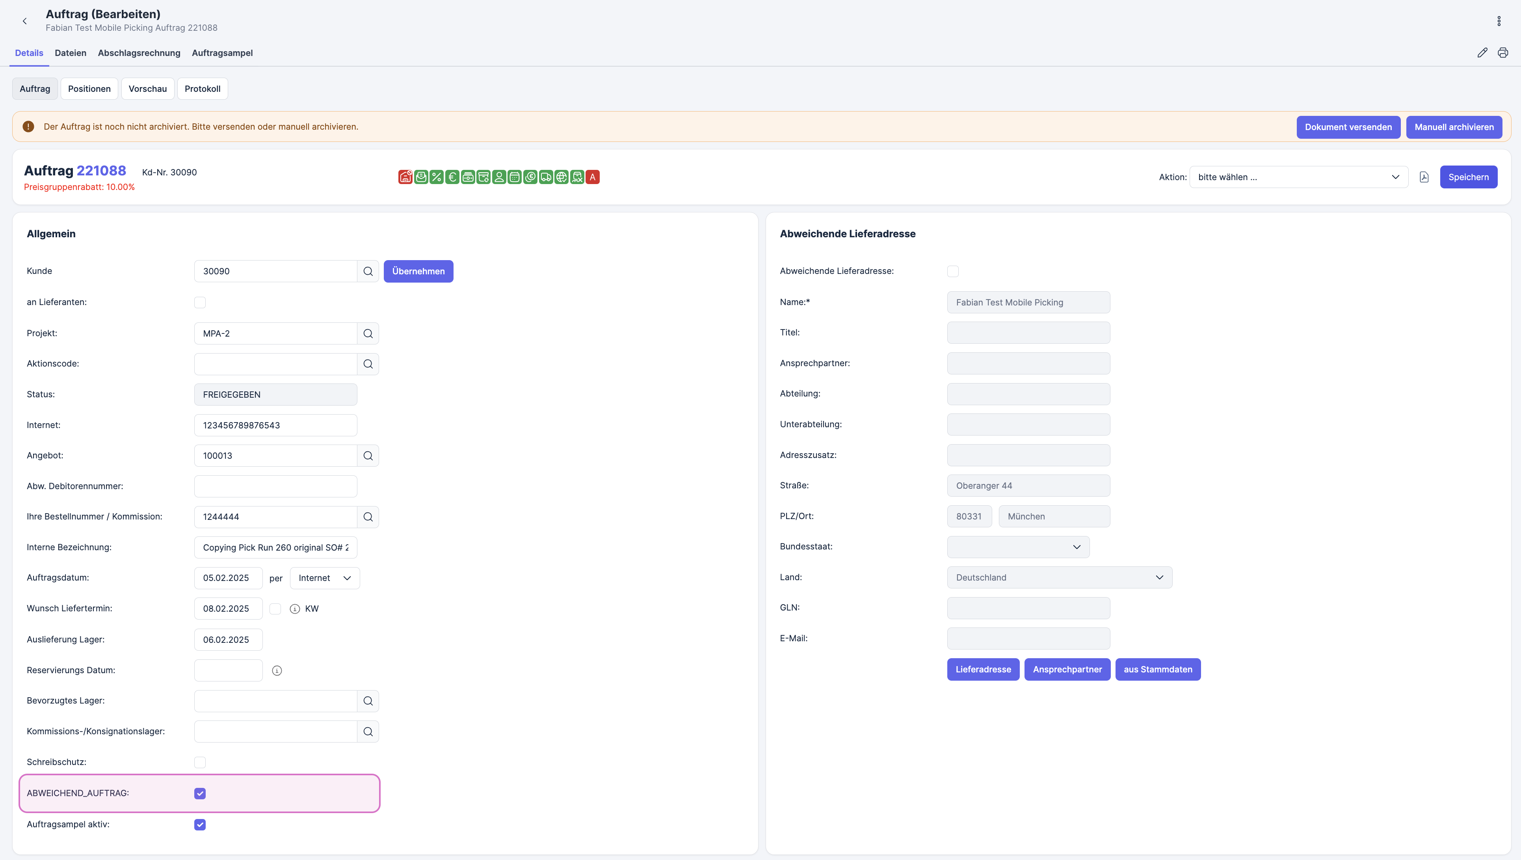The image size is (1521, 860).
Task: Click into the Abw. Debitorennummer input field
Action: coord(275,486)
